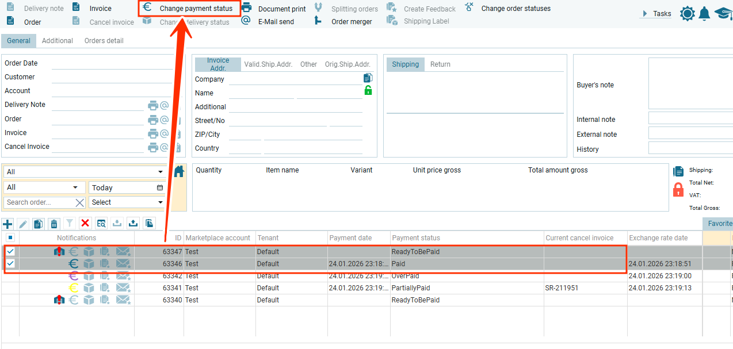
Task: Click the green unlock icon beside Name
Action: (368, 90)
